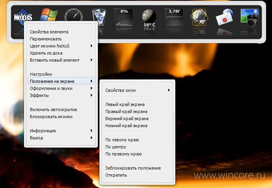Select Правый край экрана position
The width and height of the screenshot is (272, 188).
[138, 111]
